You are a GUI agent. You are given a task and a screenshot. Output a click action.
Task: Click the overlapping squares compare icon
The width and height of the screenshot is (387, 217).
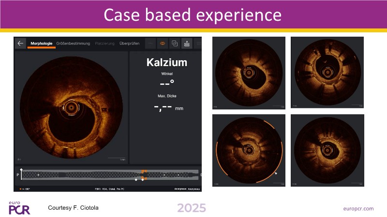tap(175, 43)
